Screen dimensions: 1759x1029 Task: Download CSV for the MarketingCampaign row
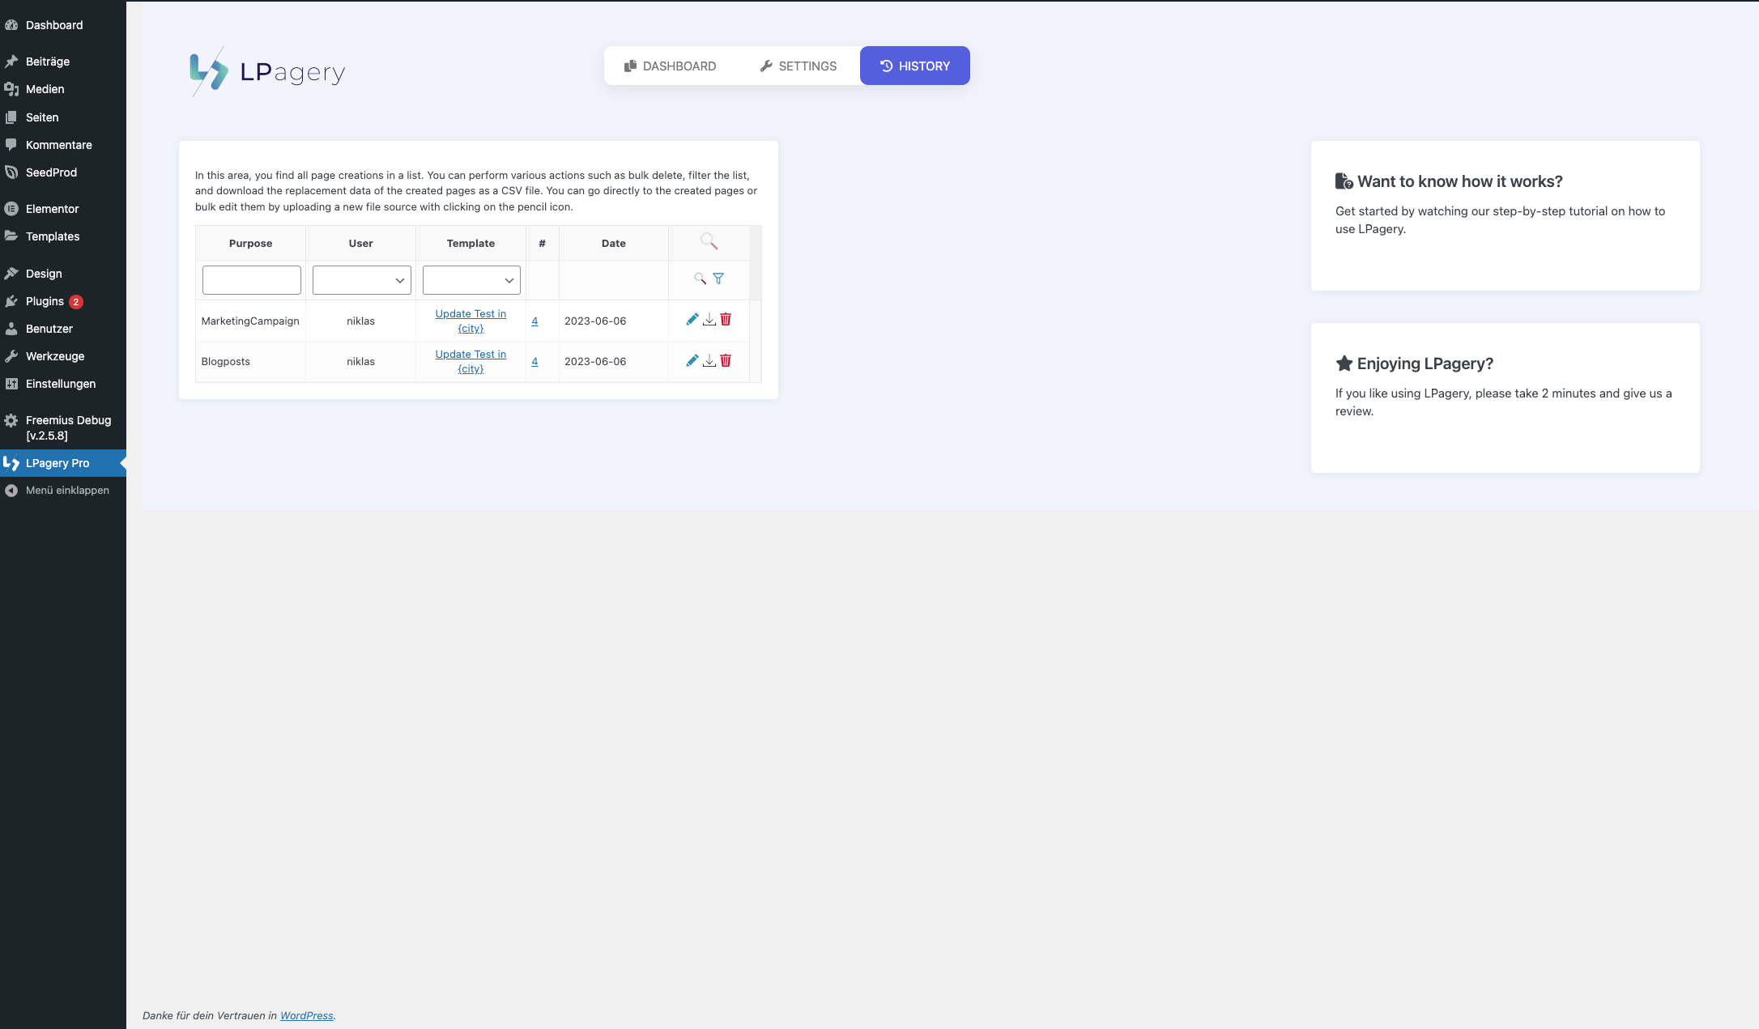[709, 320]
